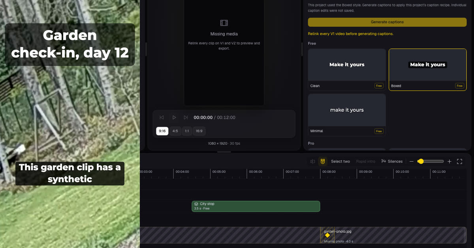Image resolution: width=474 pixels, height=248 pixels.
Task: Click the 00:12:00 total duration text
Action: 226,117
